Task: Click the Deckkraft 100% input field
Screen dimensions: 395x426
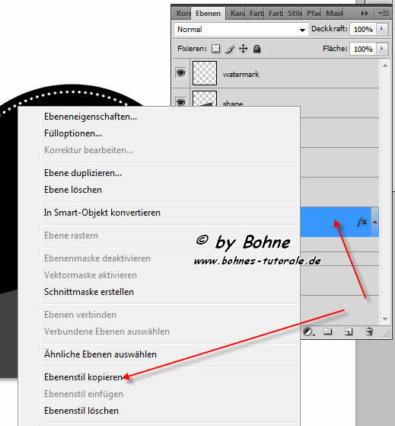Action: click(x=363, y=29)
